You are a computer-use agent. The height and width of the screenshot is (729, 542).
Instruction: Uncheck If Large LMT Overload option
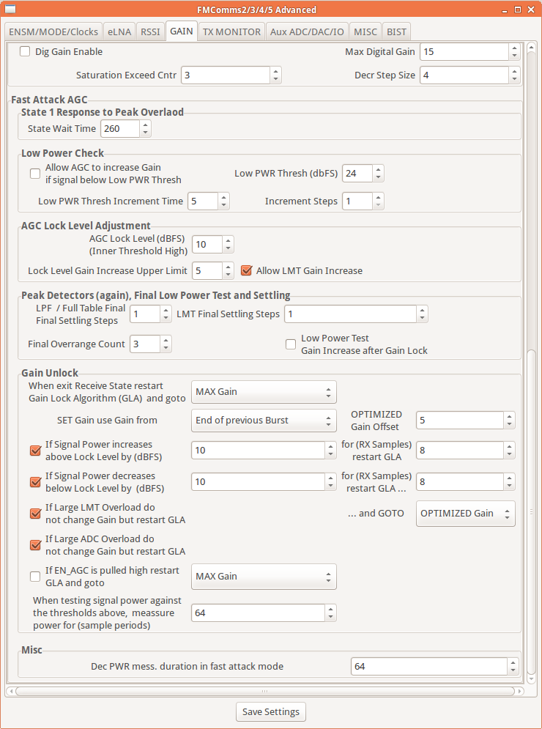(35, 514)
